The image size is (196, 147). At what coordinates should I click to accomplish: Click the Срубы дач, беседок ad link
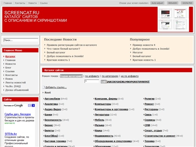click(18, 114)
